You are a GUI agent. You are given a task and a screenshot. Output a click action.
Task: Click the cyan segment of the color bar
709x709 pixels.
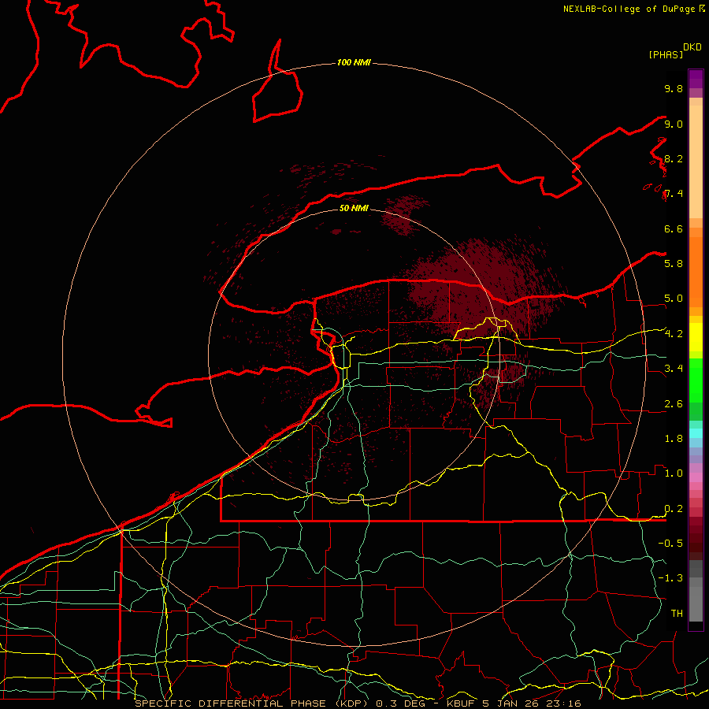pyautogui.click(x=696, y=432)
